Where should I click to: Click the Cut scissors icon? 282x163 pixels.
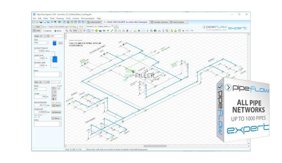147,31
